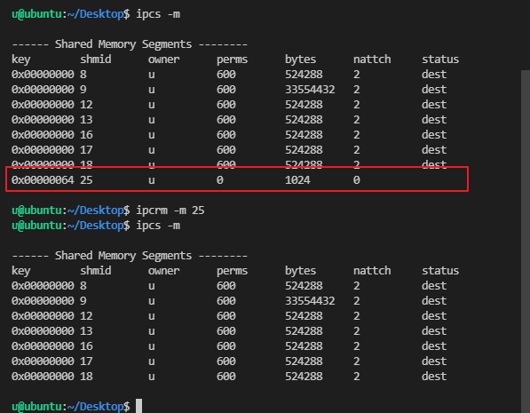Click "dest" status of shmid 18 after ipcrm
The image size is (530, 413).
pyautogui.click(x=434, y=377)
